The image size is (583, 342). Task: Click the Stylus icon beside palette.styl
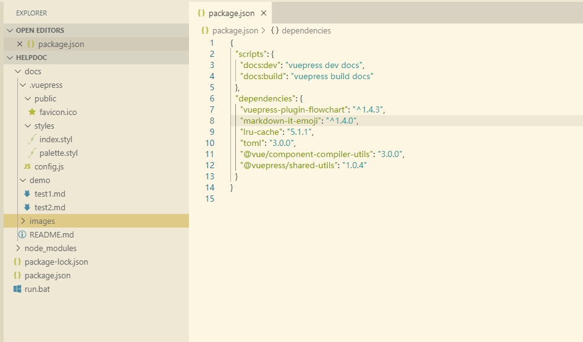tap(32, 153)
